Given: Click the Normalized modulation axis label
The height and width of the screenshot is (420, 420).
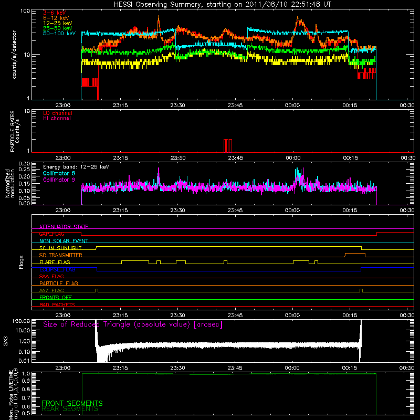Looking at the screenshot, I should pos(9,183).
